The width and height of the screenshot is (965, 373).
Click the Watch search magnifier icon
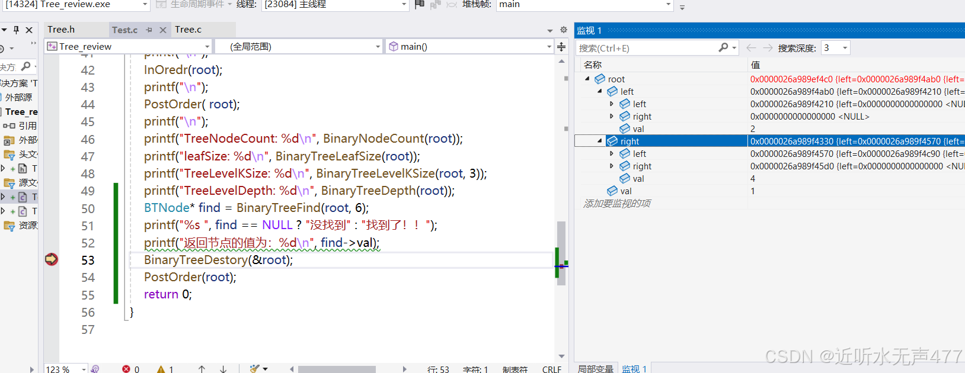[723, 47]
